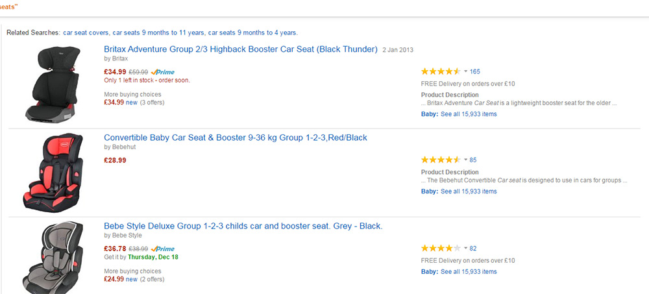The image size is (649, 294).
Task: Open related search 'car seats 9 months to 4 years'
Action: [x=252, y=32]
